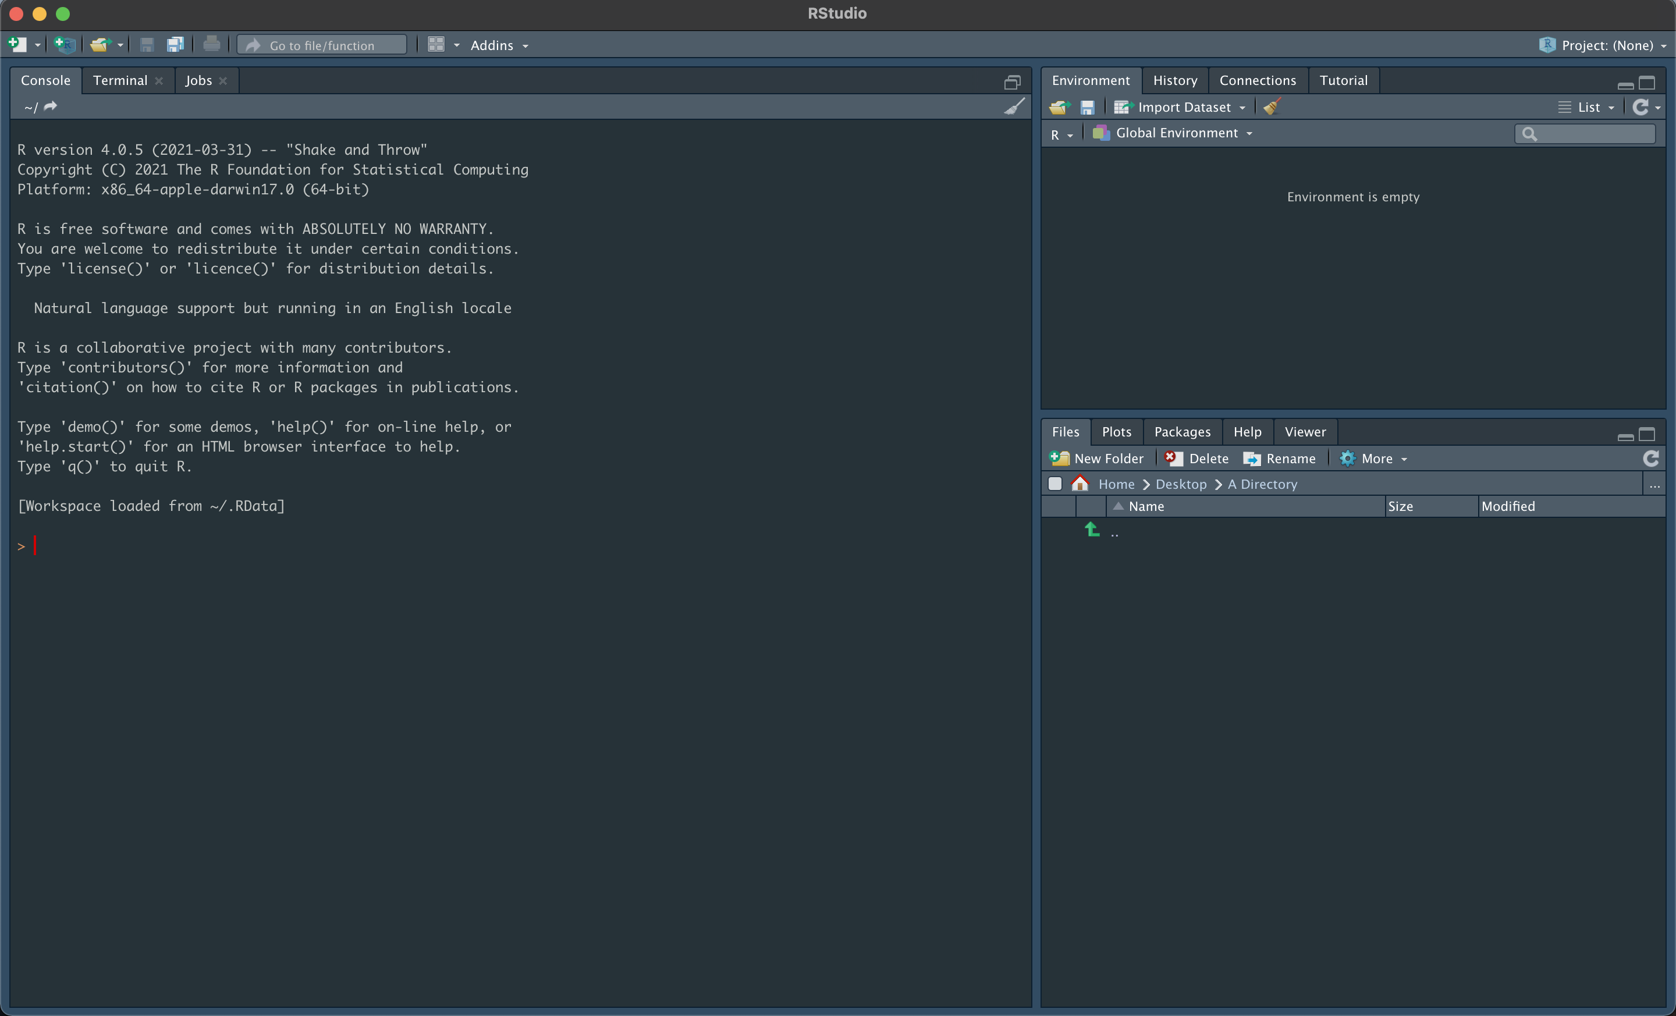The image size is (1676, 1016).
Task: Refresh the environment with the circular arrow
Action: [1640, 106]
